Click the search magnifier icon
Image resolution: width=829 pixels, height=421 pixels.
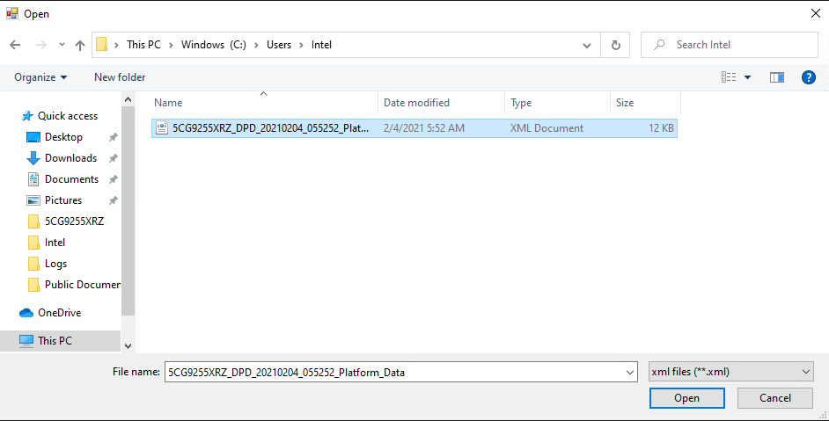(659, 45)
